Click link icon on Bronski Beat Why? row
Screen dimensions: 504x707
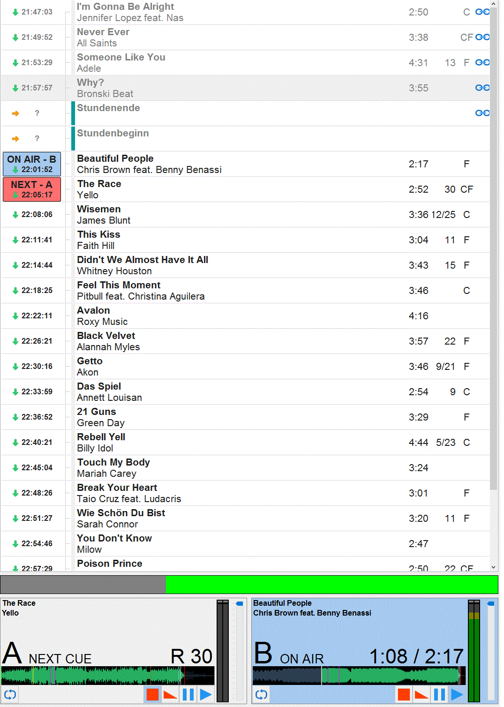[482, 88]
